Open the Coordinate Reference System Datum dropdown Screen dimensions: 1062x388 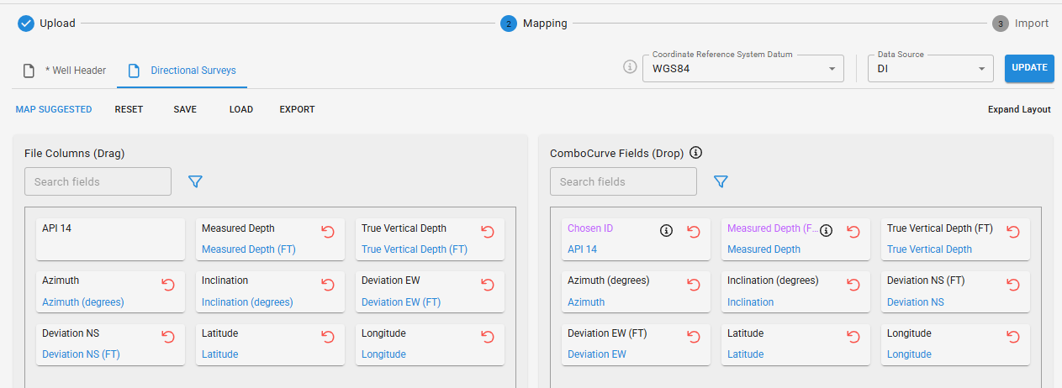pyautogui.click(x=742, y=69)
